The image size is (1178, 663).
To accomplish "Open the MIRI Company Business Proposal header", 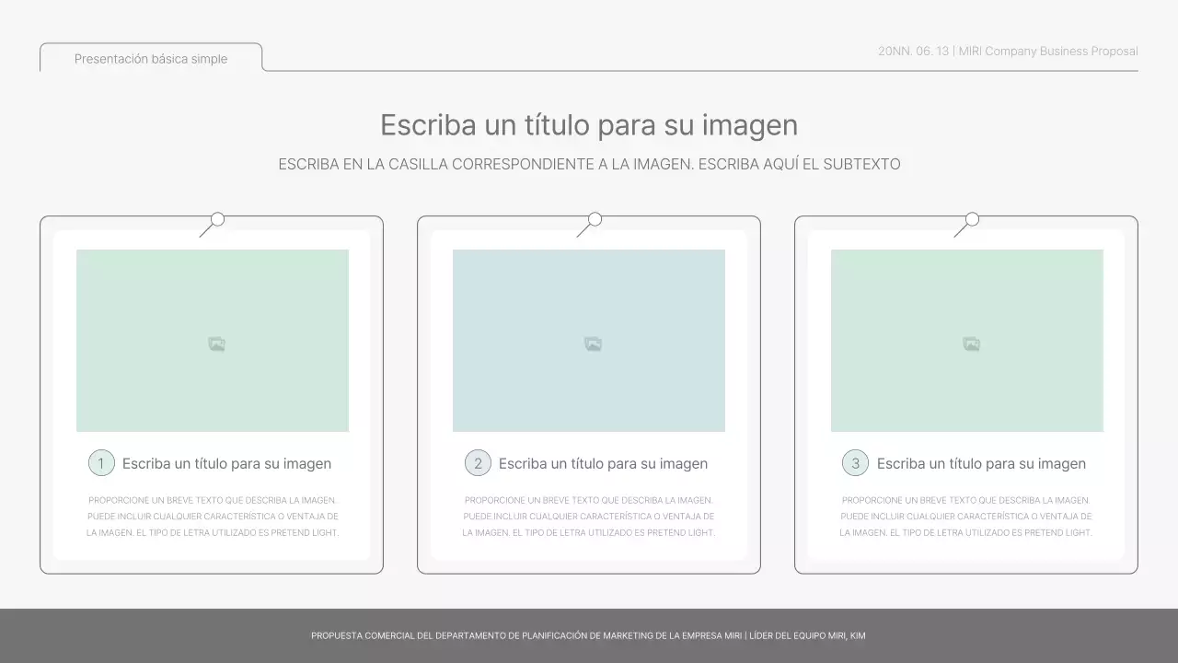I will point(1008,51).
